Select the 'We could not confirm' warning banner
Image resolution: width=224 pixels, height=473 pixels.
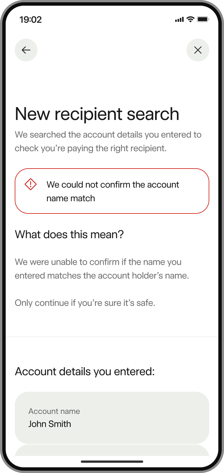pos(112,191)
